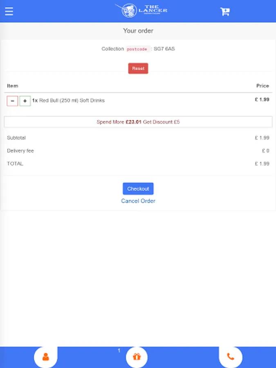The image size is (276, 368).
Task: Open the hamburger navigation menu
Action: (x=9, y=11)
